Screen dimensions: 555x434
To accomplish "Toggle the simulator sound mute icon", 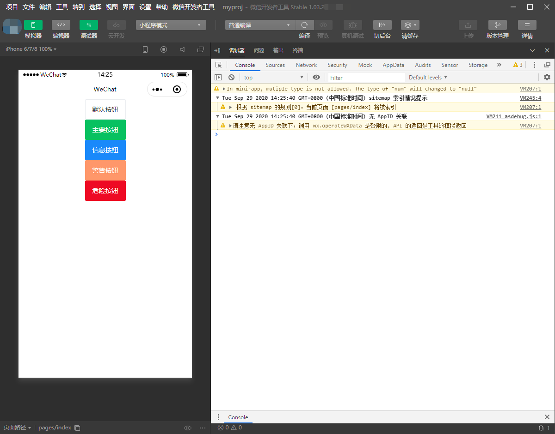I will click(x=182, y=49).
